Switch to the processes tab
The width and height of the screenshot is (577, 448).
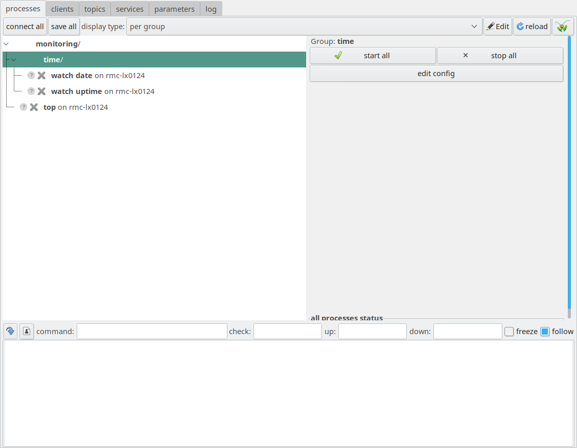click(x=23, y=9)
